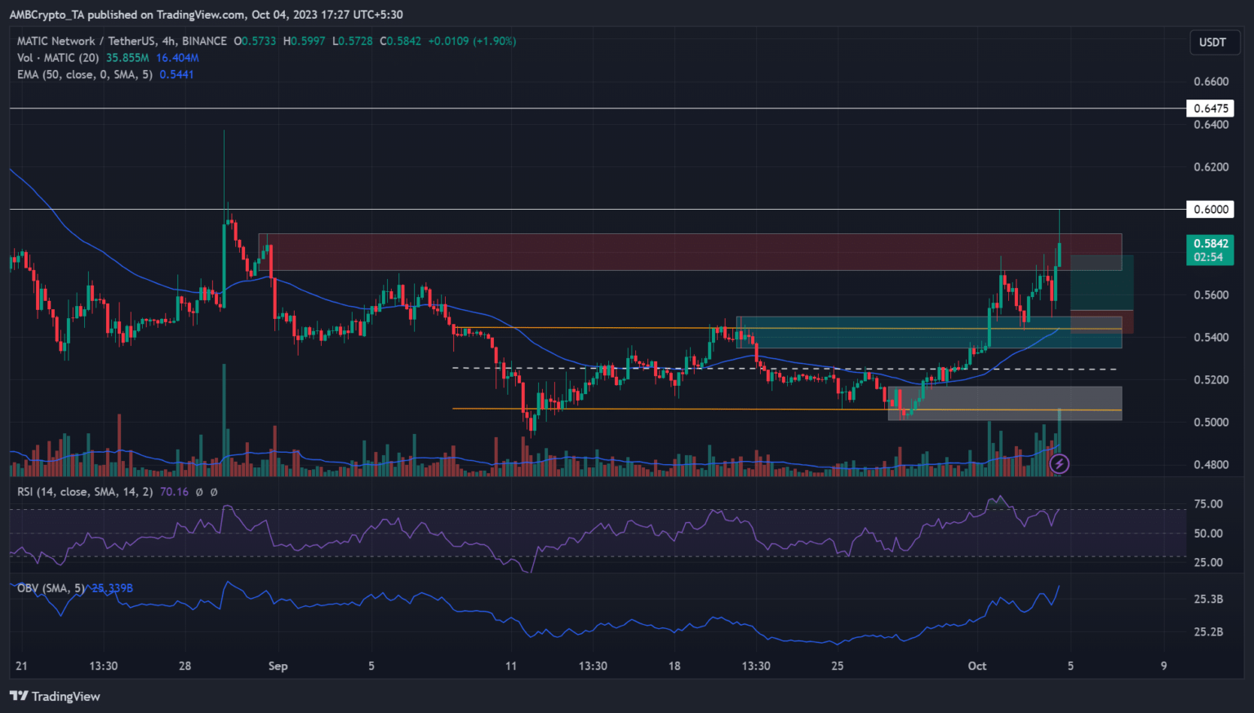This screenshot has height=713, width=1254.
Task: Click the TradingView logo at bottom left
Action: point(55,696)
